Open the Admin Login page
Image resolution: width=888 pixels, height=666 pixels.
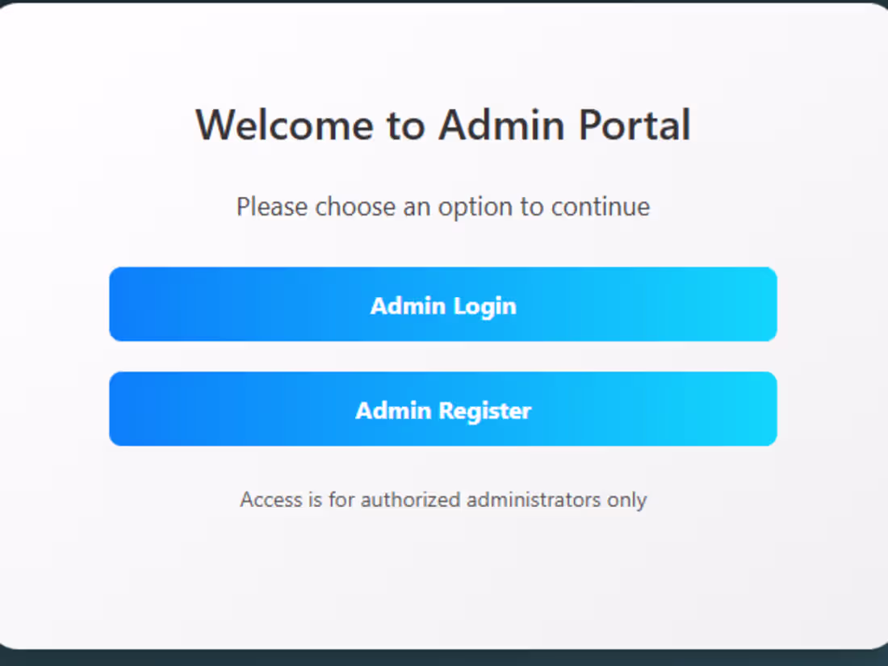443,304
